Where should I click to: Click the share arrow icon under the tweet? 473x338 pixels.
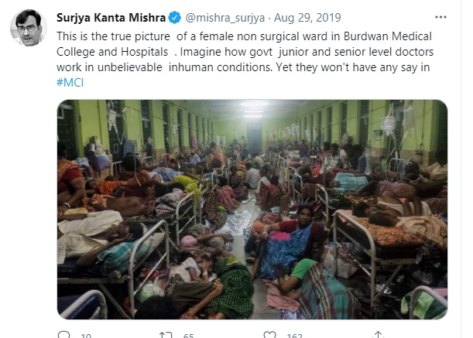tap(377, 335)
